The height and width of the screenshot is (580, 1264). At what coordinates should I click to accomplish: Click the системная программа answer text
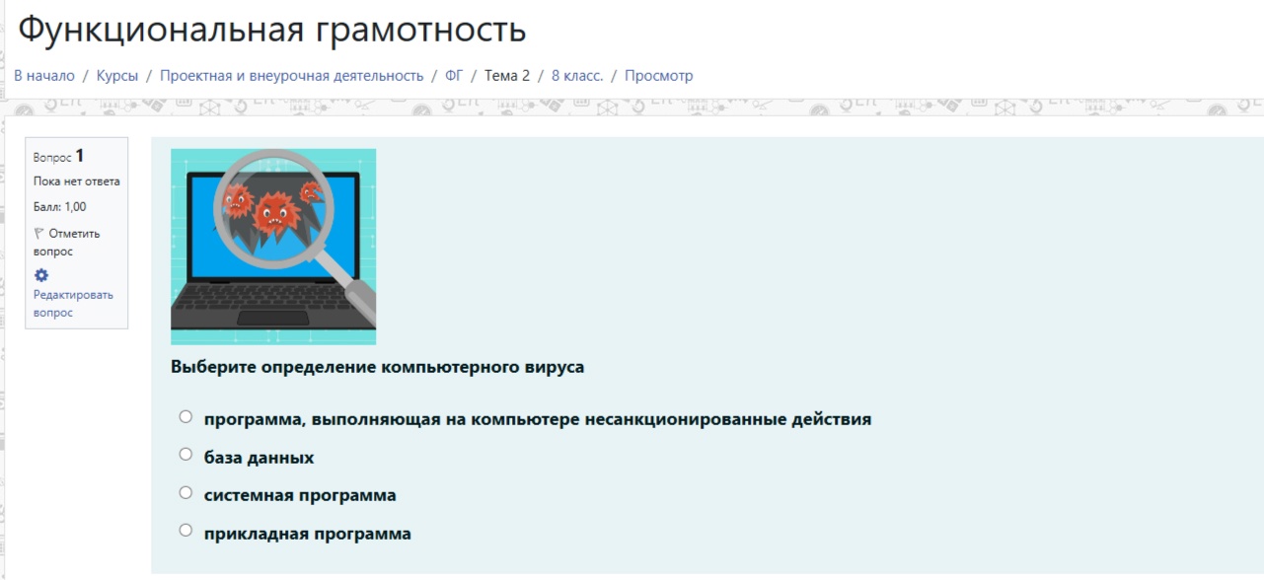pos(300,495)
